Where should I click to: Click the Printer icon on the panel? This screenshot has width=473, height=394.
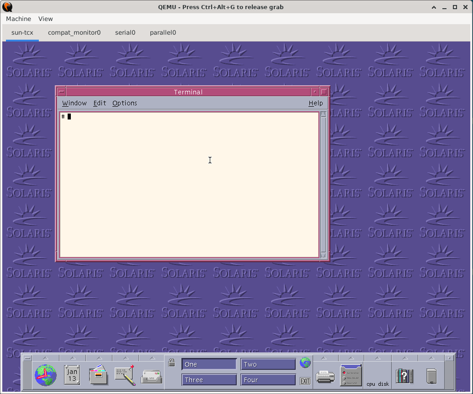click(x=325, y=376)
